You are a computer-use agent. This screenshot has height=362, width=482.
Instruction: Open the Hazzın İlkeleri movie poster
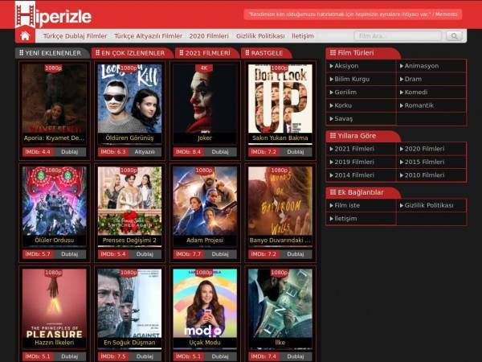coord(54,303)
